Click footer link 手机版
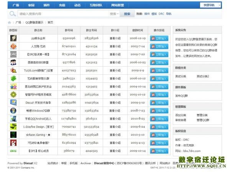 pos(74,163)
